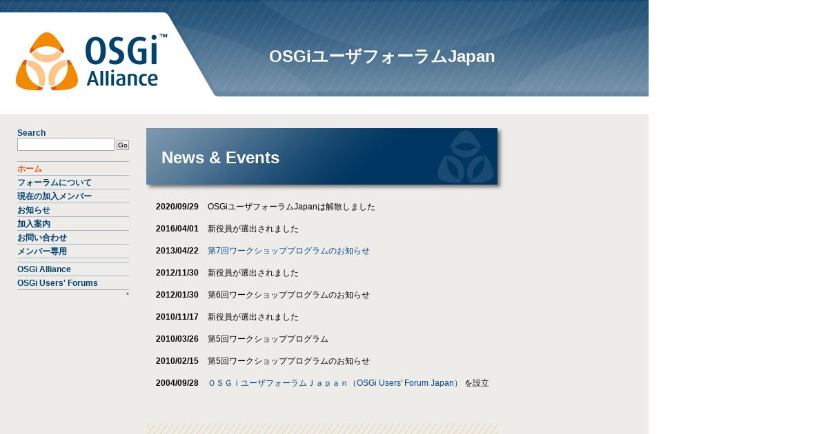Click 新役員が選出されました next to 2010/11/17

click(253, 317)
